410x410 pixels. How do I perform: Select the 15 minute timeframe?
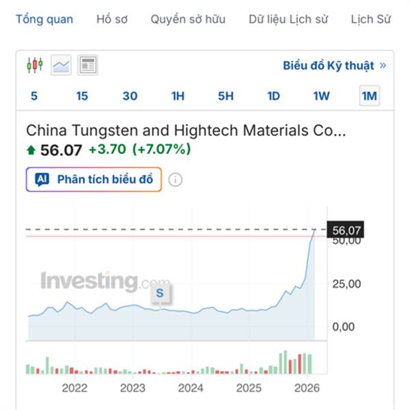(82, 96)
